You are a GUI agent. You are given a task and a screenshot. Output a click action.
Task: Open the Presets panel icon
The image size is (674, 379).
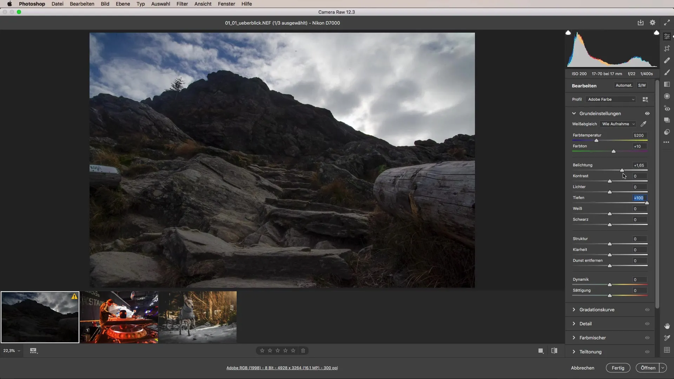point(667,132)
